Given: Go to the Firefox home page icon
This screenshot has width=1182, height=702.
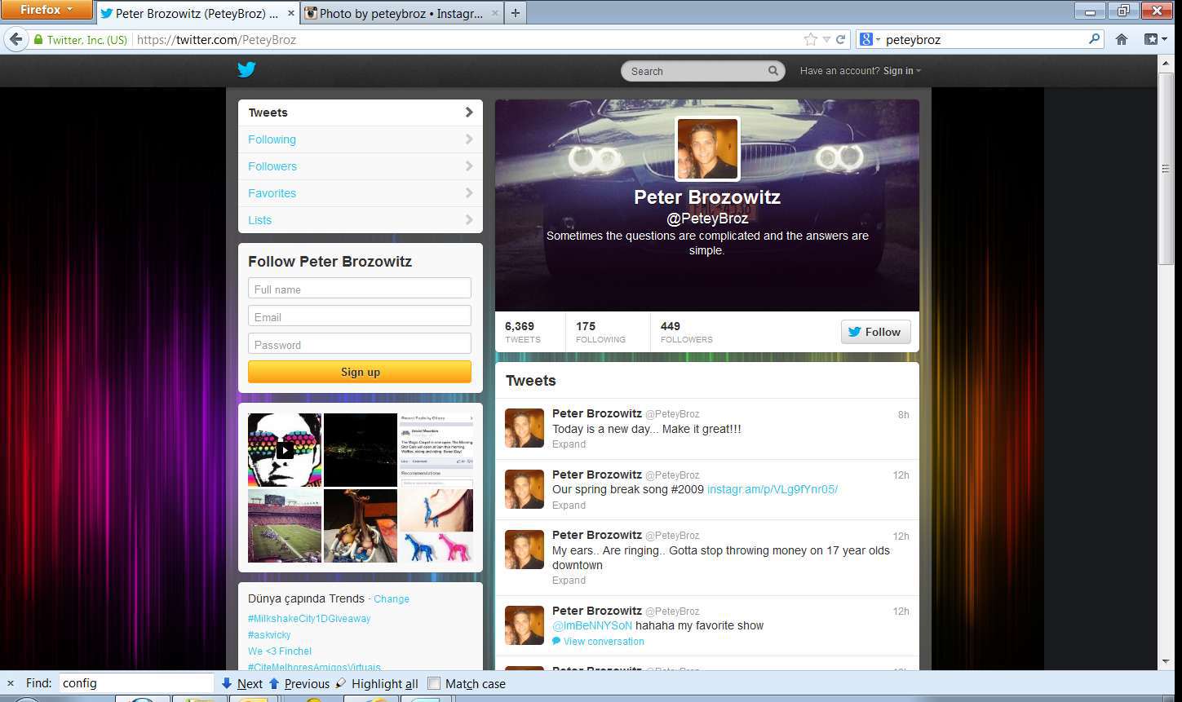Looking at the screenshot, I should click(x=1122, y=39).
